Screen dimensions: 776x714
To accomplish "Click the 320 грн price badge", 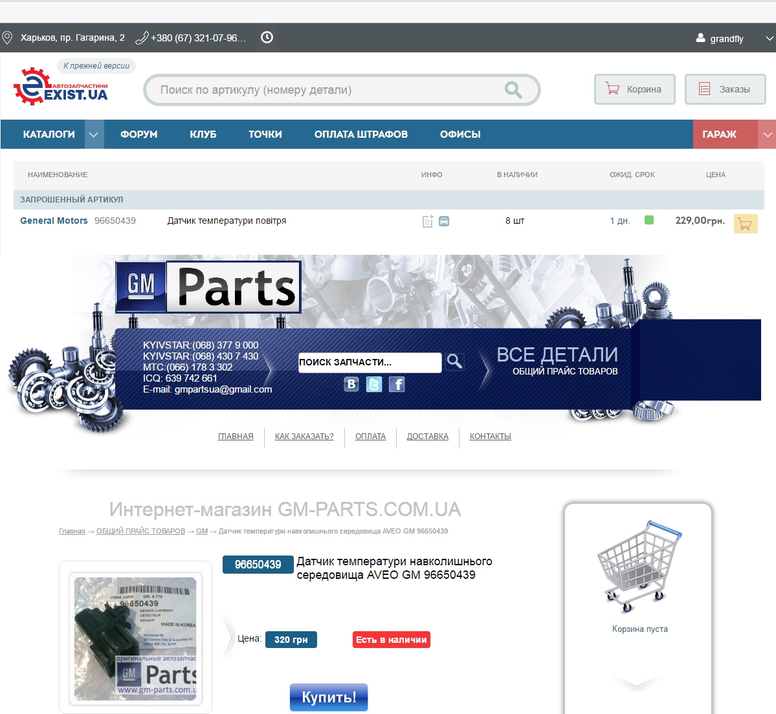I will click(x=291, y=640).
